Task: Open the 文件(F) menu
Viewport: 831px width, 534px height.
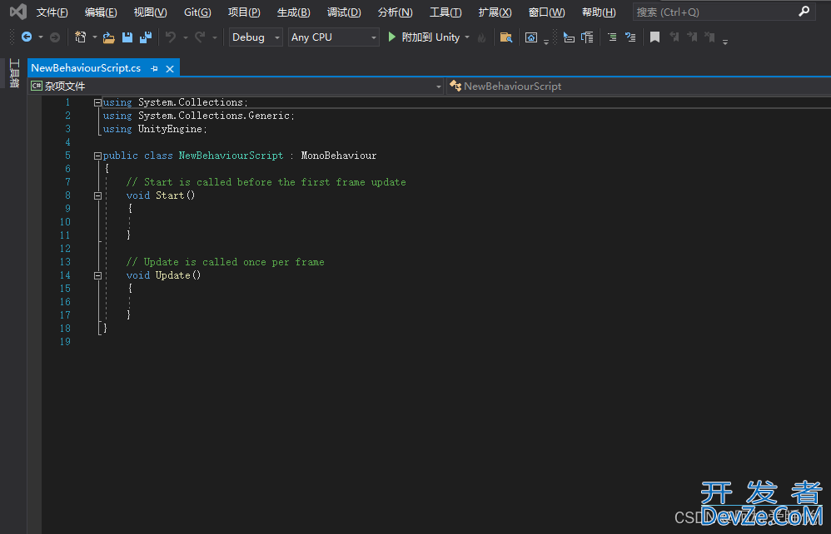Action: point(52,12)
